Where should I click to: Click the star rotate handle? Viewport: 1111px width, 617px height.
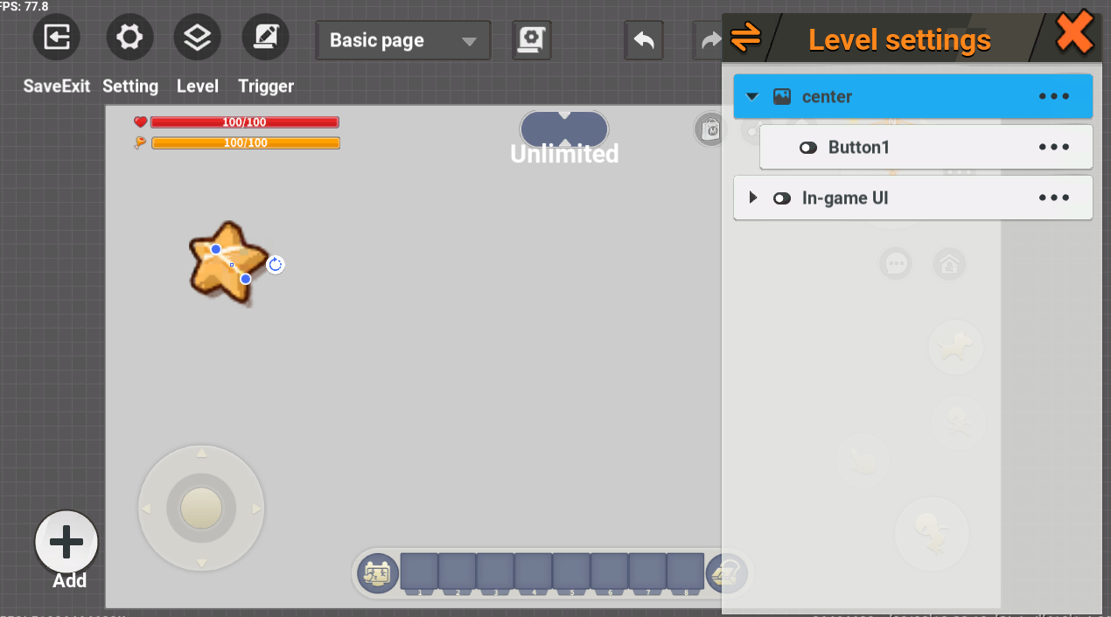[x=276, y=265]
